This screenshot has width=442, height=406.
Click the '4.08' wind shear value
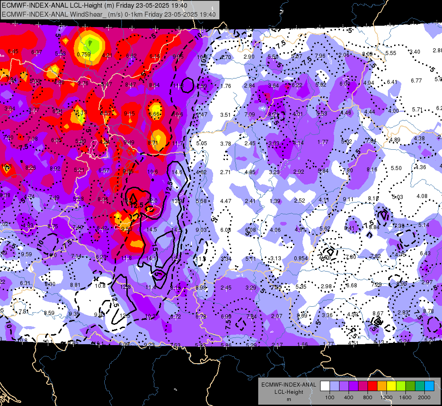422,196
